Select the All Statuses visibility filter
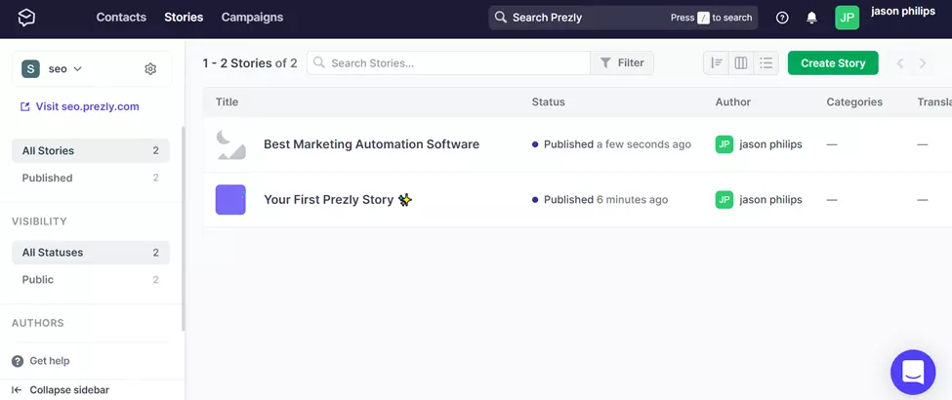 point(91,253)
